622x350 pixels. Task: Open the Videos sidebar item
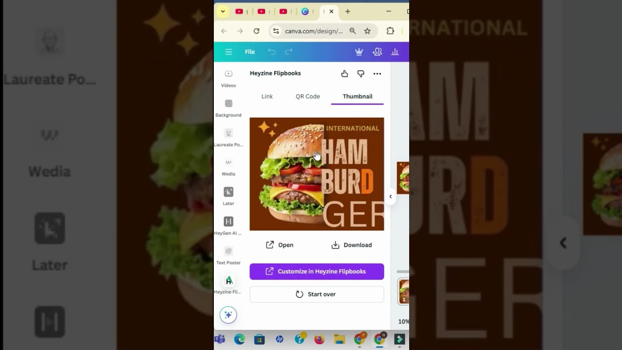(x=228, y=78)
